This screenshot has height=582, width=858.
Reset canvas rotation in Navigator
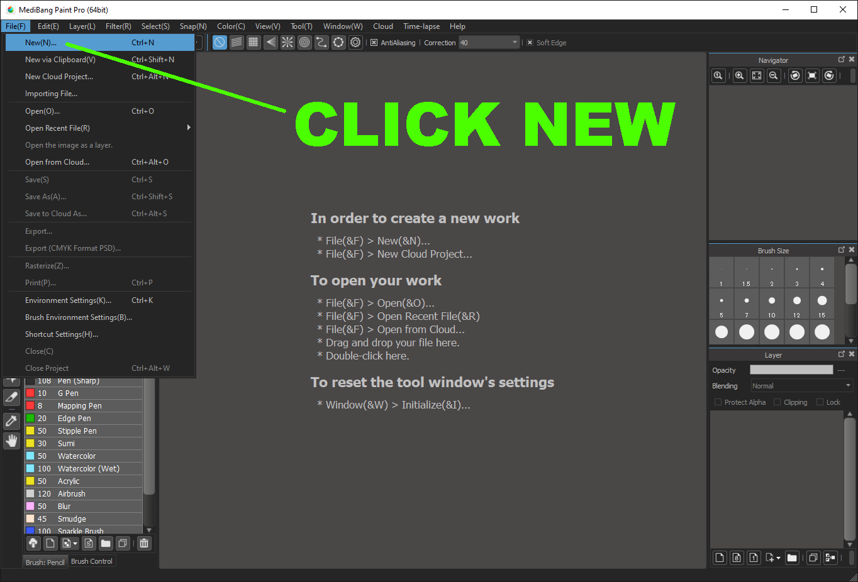(812, 75)
